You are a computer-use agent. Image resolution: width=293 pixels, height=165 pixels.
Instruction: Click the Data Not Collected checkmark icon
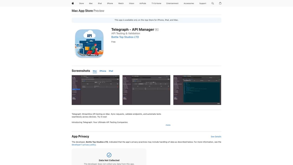coord(109,155)
